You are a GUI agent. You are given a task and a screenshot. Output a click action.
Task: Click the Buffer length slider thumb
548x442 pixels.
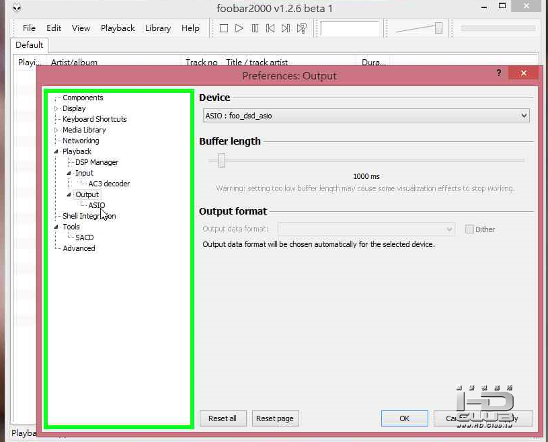point(222,160)
